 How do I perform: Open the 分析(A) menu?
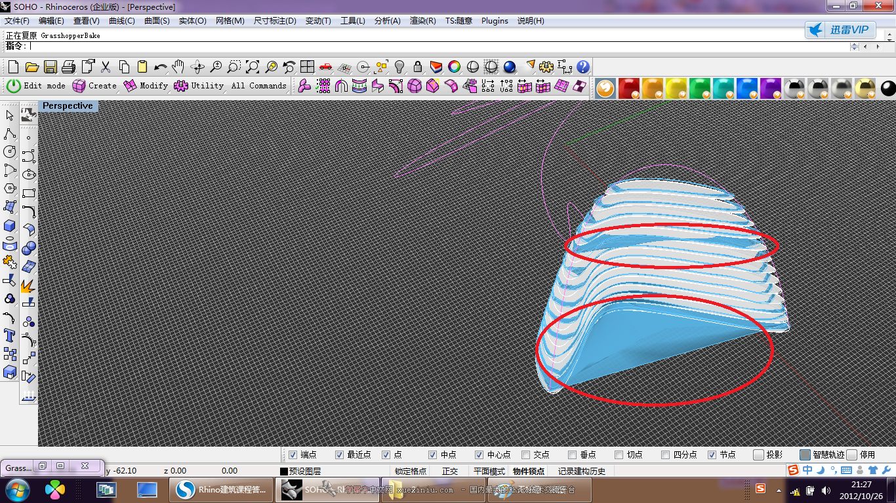tap(388, 21)
